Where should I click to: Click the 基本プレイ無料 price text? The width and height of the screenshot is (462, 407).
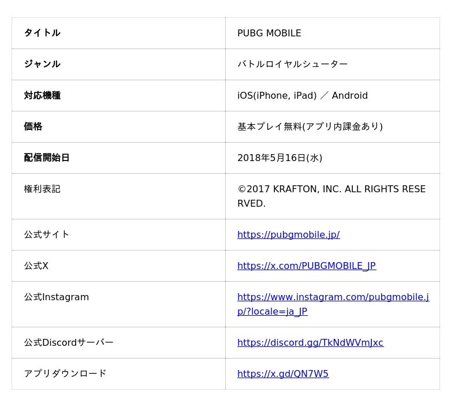coord(310,126)
